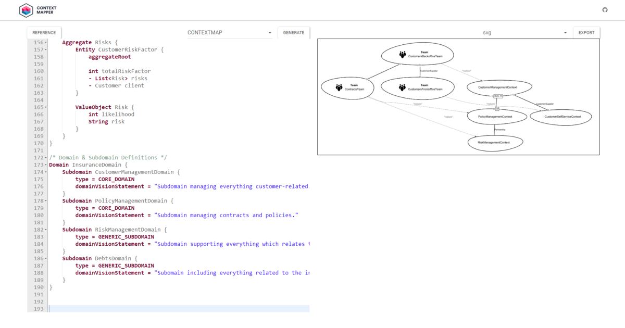
Task: Collapse the Domain InsuranceDomain fold at line 173
Action: click(46, 165)
